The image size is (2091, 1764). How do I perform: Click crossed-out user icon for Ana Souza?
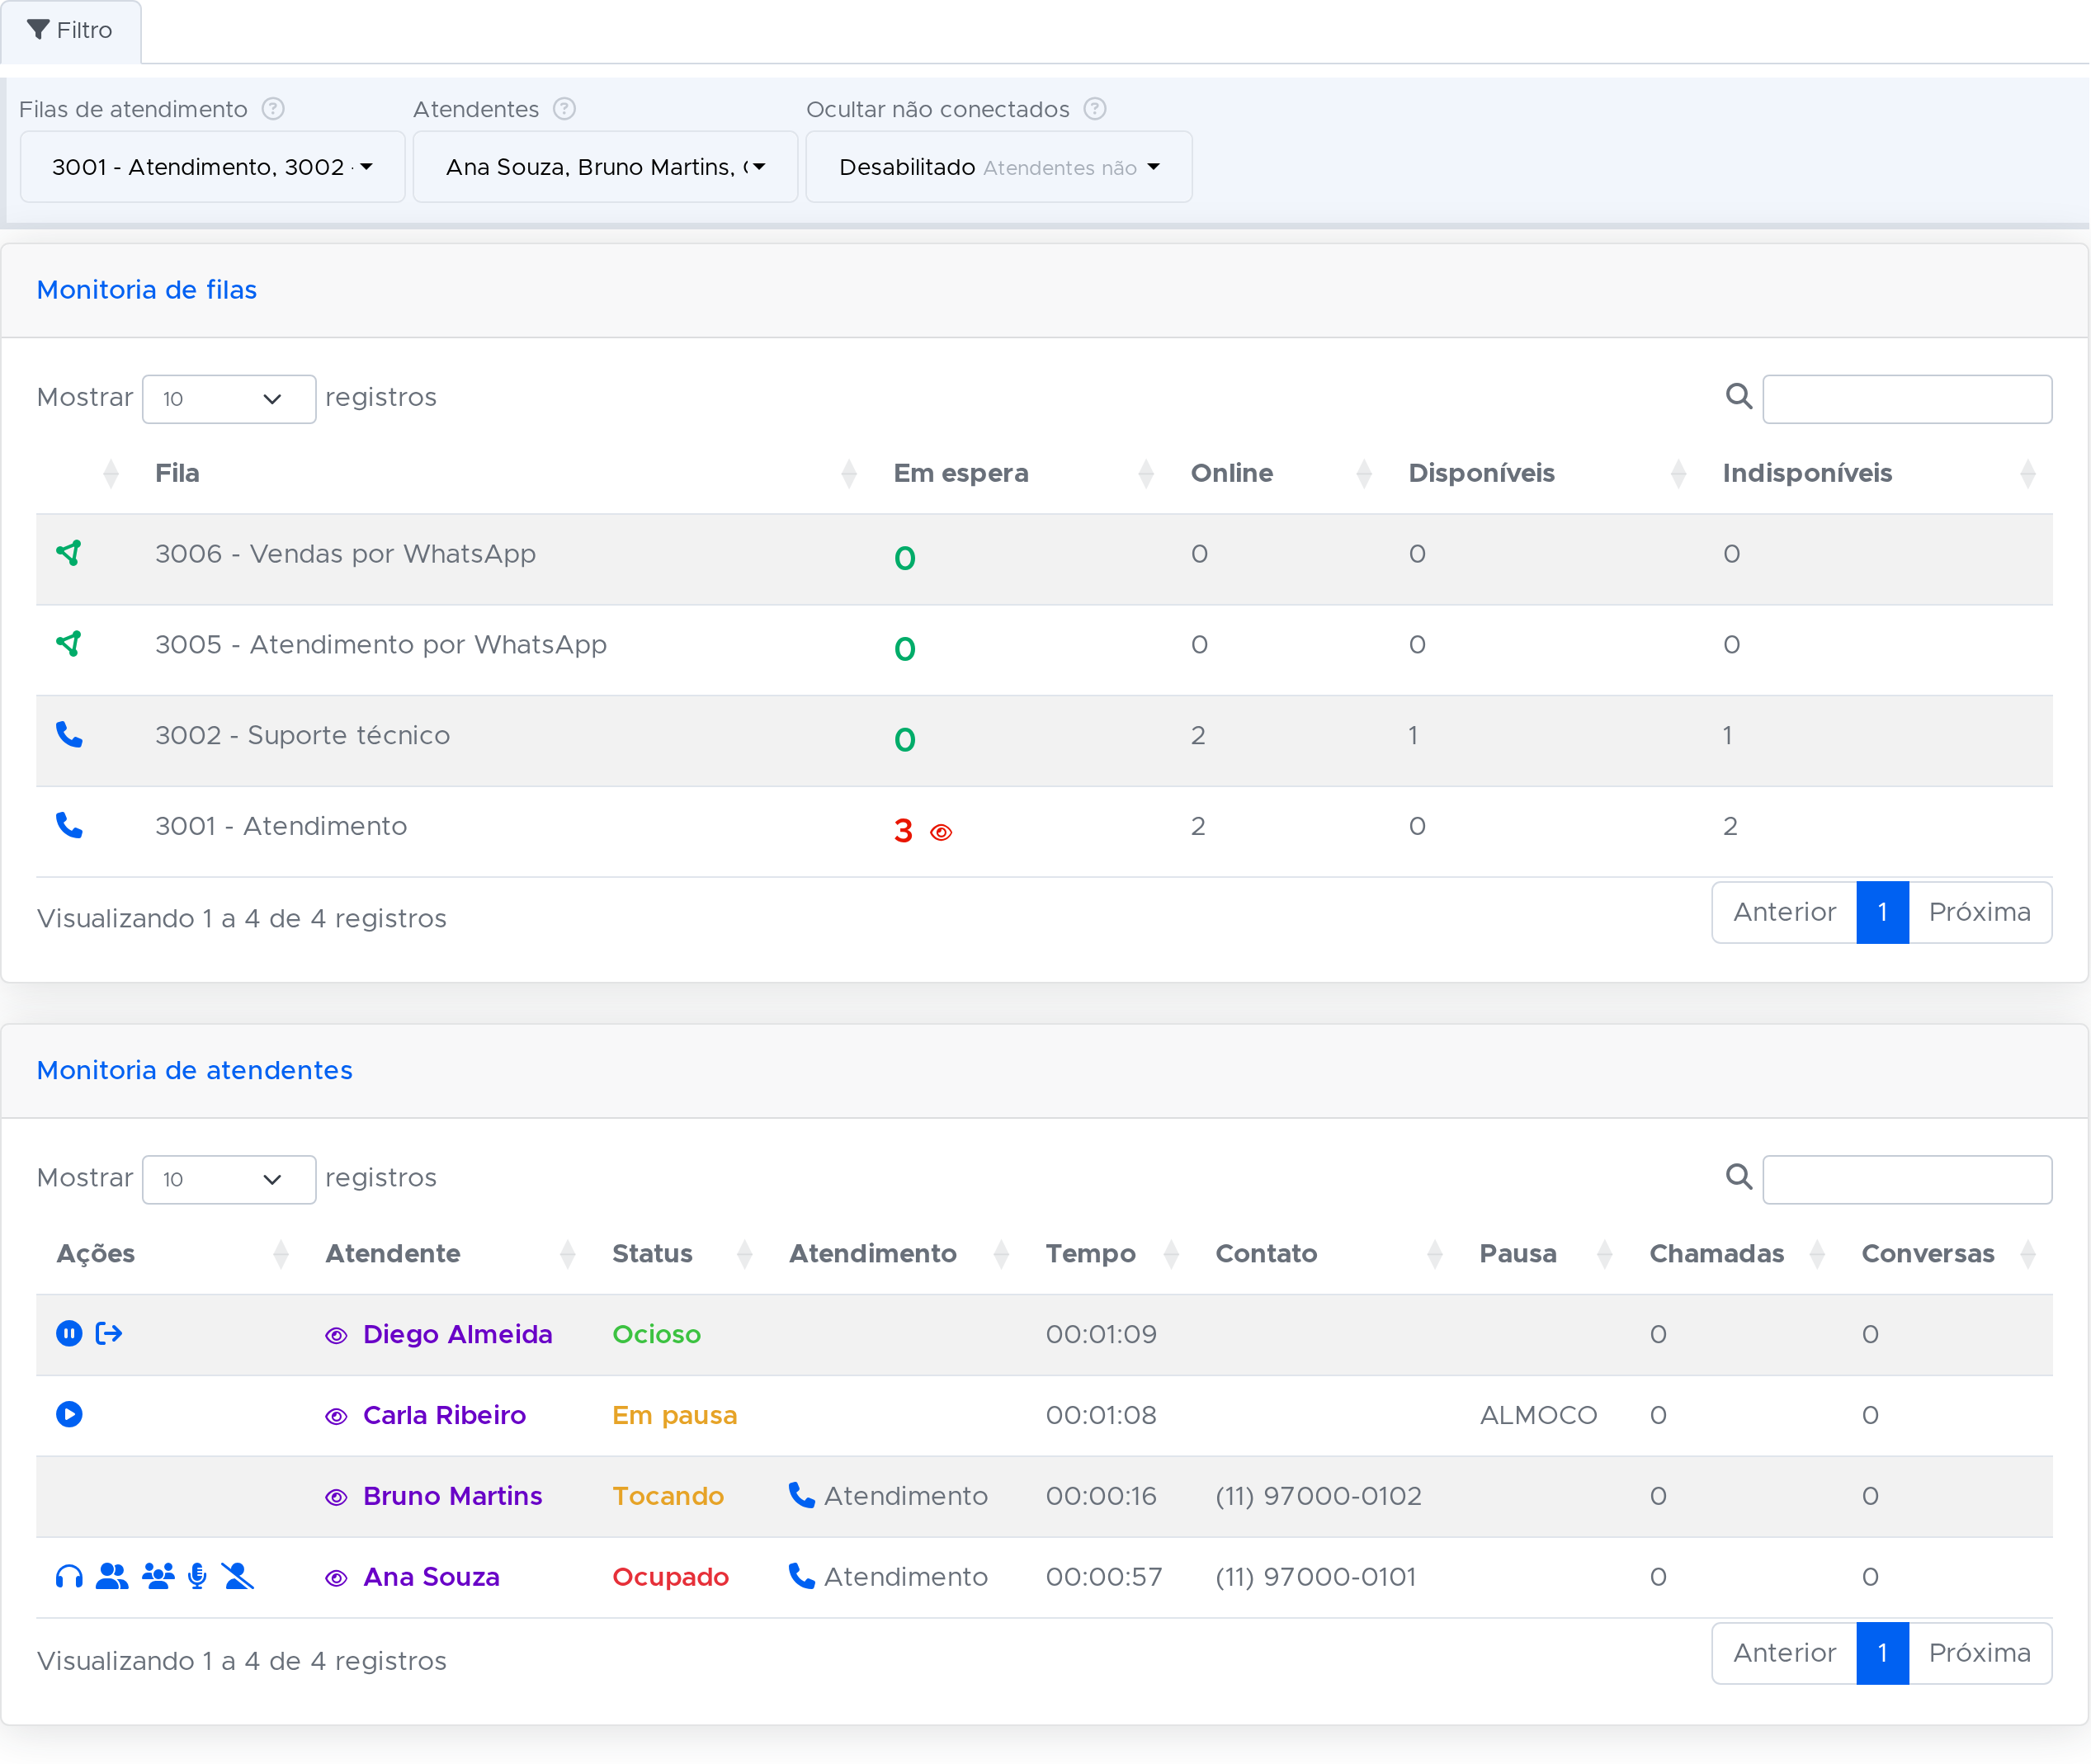[x=238, y=1577]
